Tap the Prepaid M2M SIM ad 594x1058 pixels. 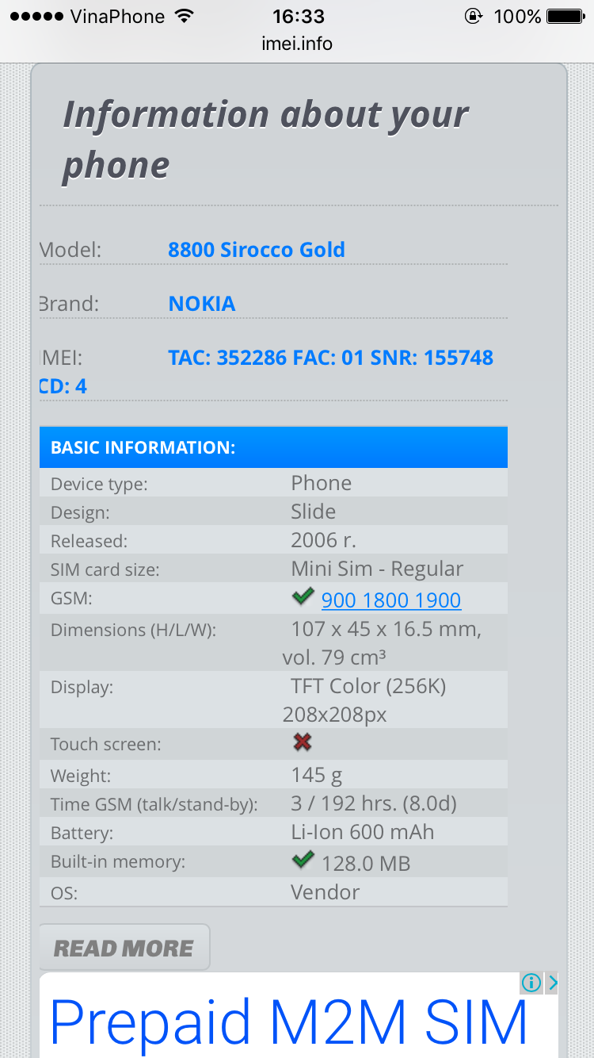point(289,1021)
